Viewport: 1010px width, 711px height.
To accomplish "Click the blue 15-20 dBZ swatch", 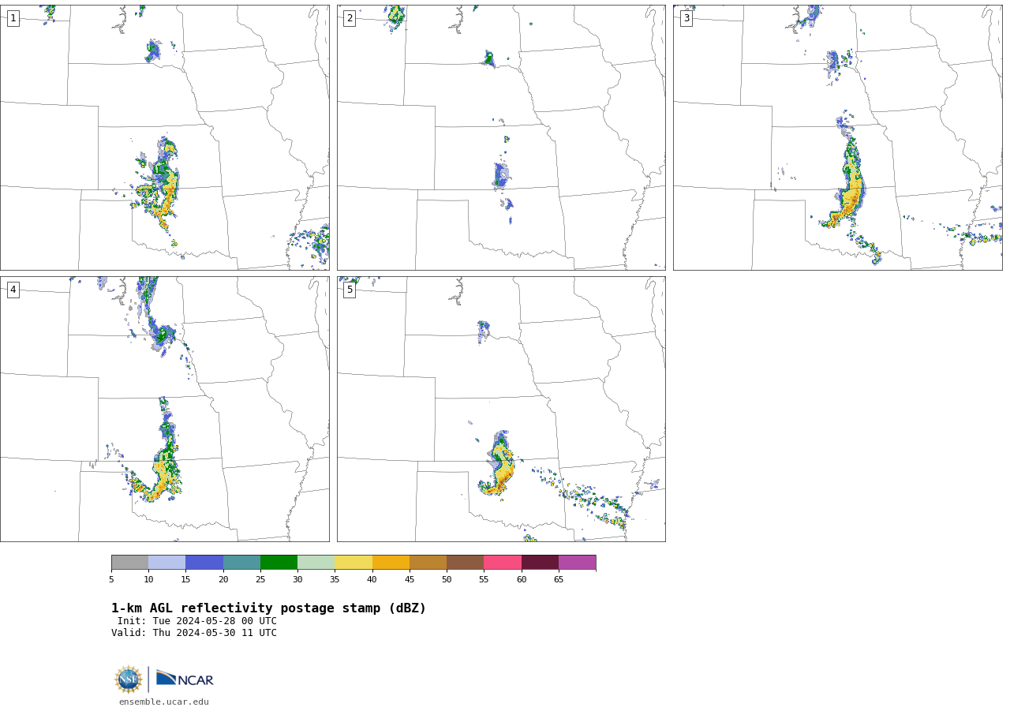I will (204, 563).
